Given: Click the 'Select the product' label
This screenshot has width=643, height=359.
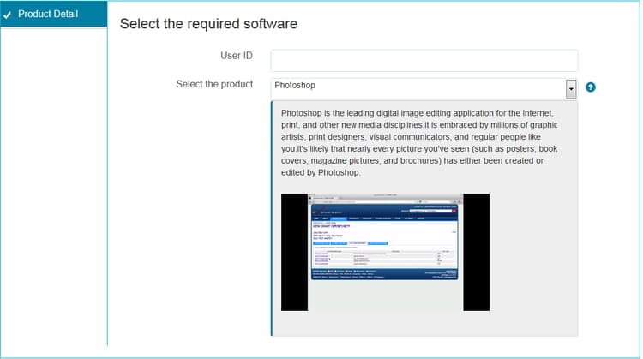Looking at the screenshot, I should 214,84.
